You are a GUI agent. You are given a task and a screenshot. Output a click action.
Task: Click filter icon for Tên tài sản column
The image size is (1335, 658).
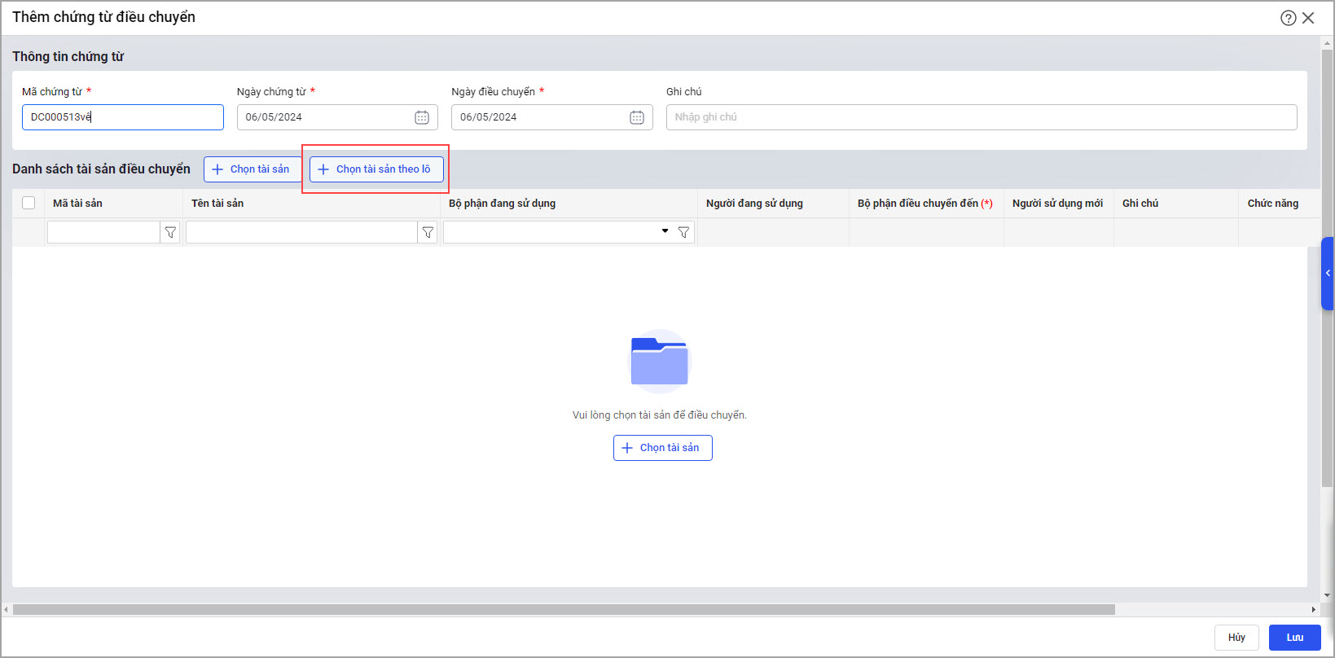(428, 233)
